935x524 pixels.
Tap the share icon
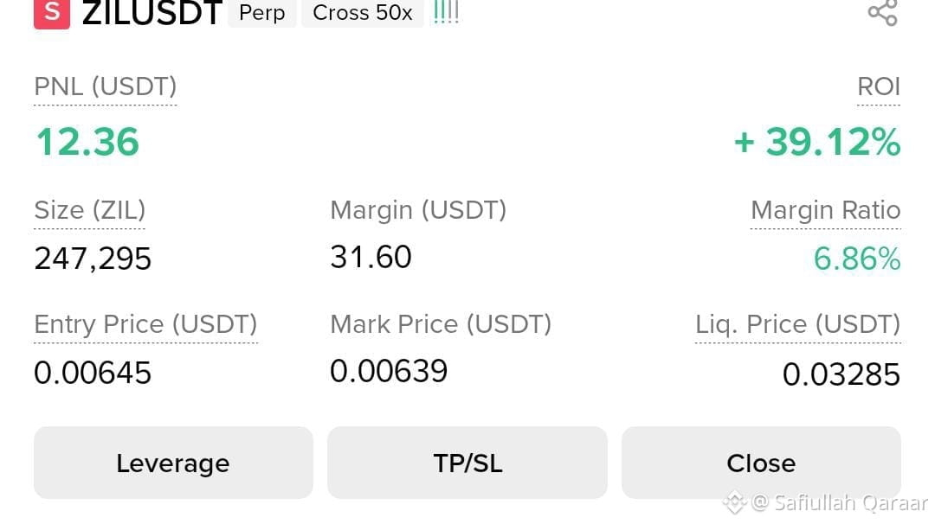882,12
